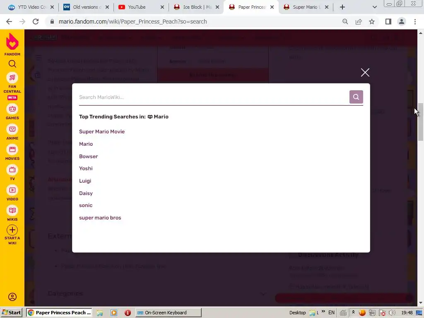Open On-Screen Keyboard taskbar item

169,313
